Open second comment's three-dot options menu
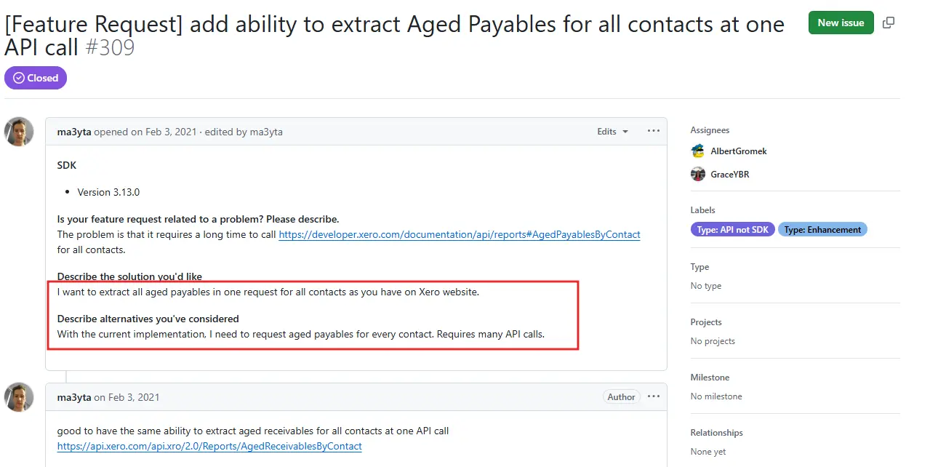Image resolution: width=930 pixels, height=467 pixels. pyautogui.click(x=654, y=396)
